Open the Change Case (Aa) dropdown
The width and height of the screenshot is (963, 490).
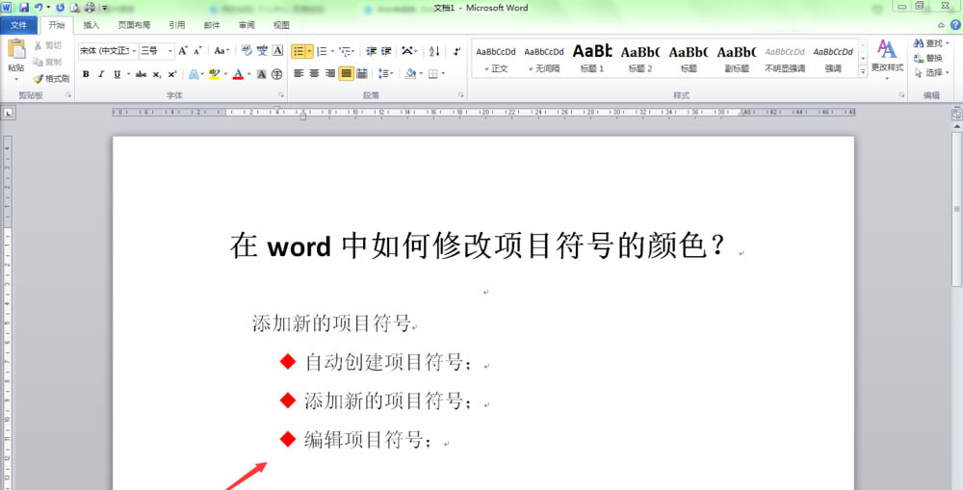tap(221, 51)
